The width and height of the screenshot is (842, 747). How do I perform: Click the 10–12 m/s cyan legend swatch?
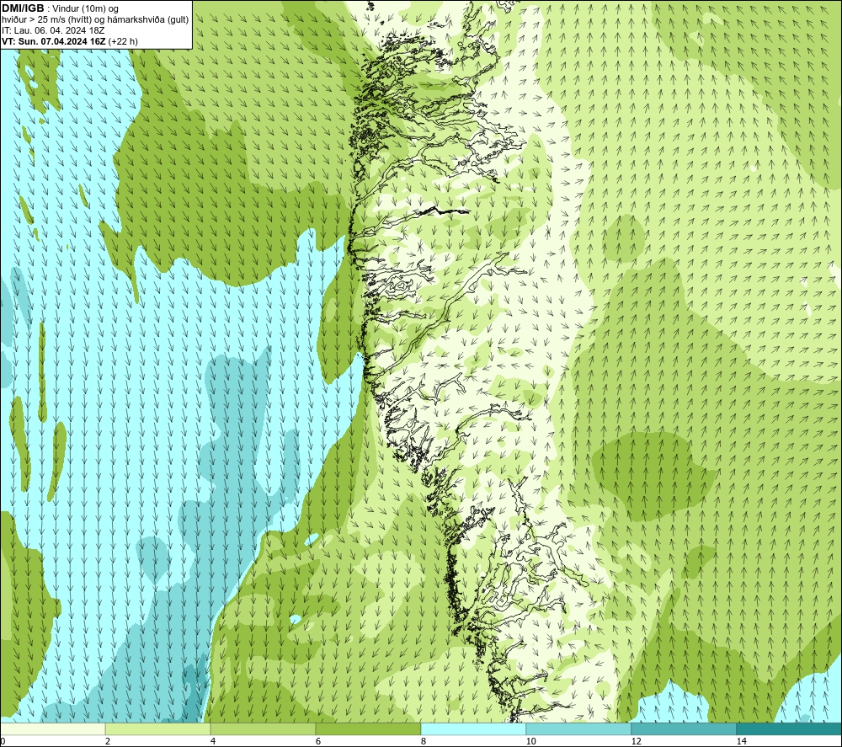(x=579, y=728)
